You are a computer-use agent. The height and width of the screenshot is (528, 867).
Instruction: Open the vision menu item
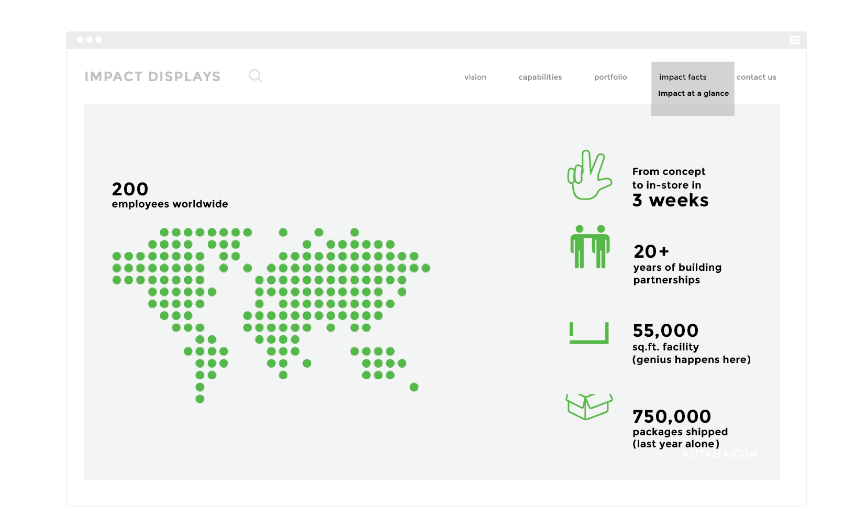pyautogui.click(x=475, y=77)
